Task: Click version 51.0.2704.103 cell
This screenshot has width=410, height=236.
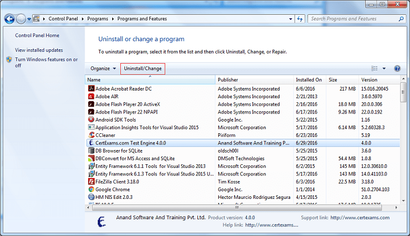Action: click(x=375, y=189)
